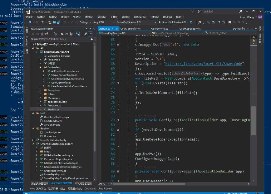The width and height of the screenshot is (271, 194).
Task: Open Properties wrench icon in Solution Explorer toolbar
Action: point(86,34)
